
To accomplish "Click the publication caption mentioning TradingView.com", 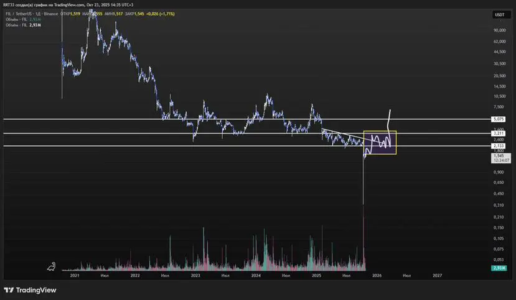I will pyautogui.click(x=68, y=5).
